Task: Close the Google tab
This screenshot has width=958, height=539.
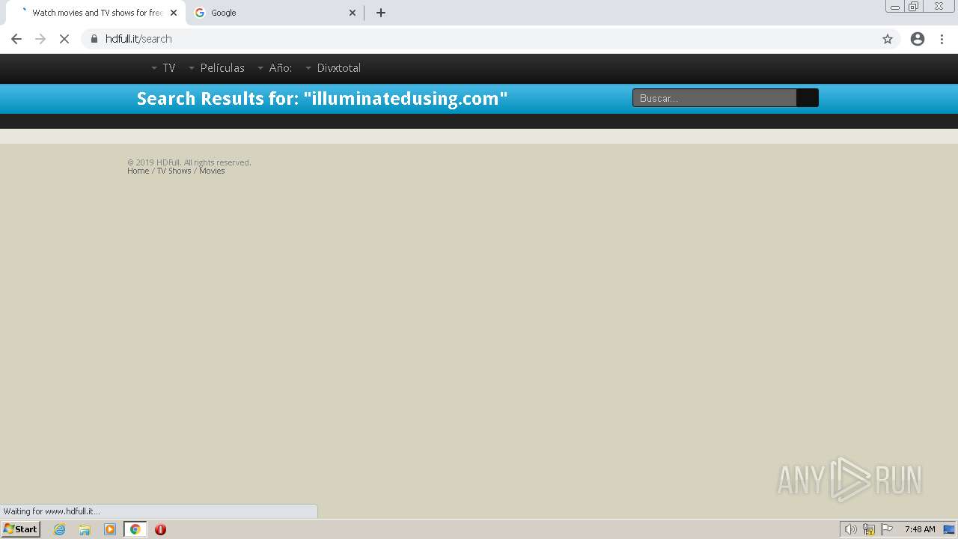Action: tap(353, 13)
